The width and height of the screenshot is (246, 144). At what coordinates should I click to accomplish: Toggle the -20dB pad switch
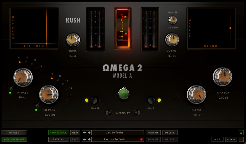151,100
